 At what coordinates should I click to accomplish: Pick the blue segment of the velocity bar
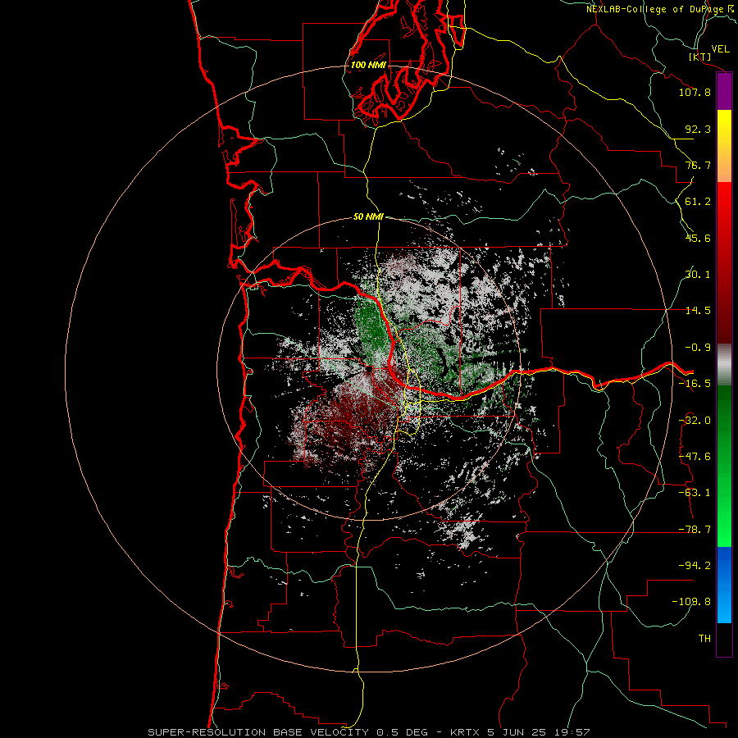coord(724,585)
